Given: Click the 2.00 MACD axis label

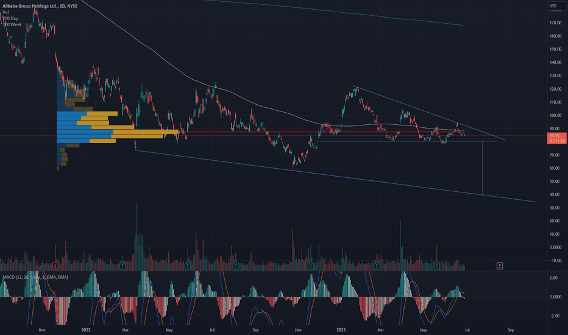Looking at the screenshot, I should (x=553, y=278).
